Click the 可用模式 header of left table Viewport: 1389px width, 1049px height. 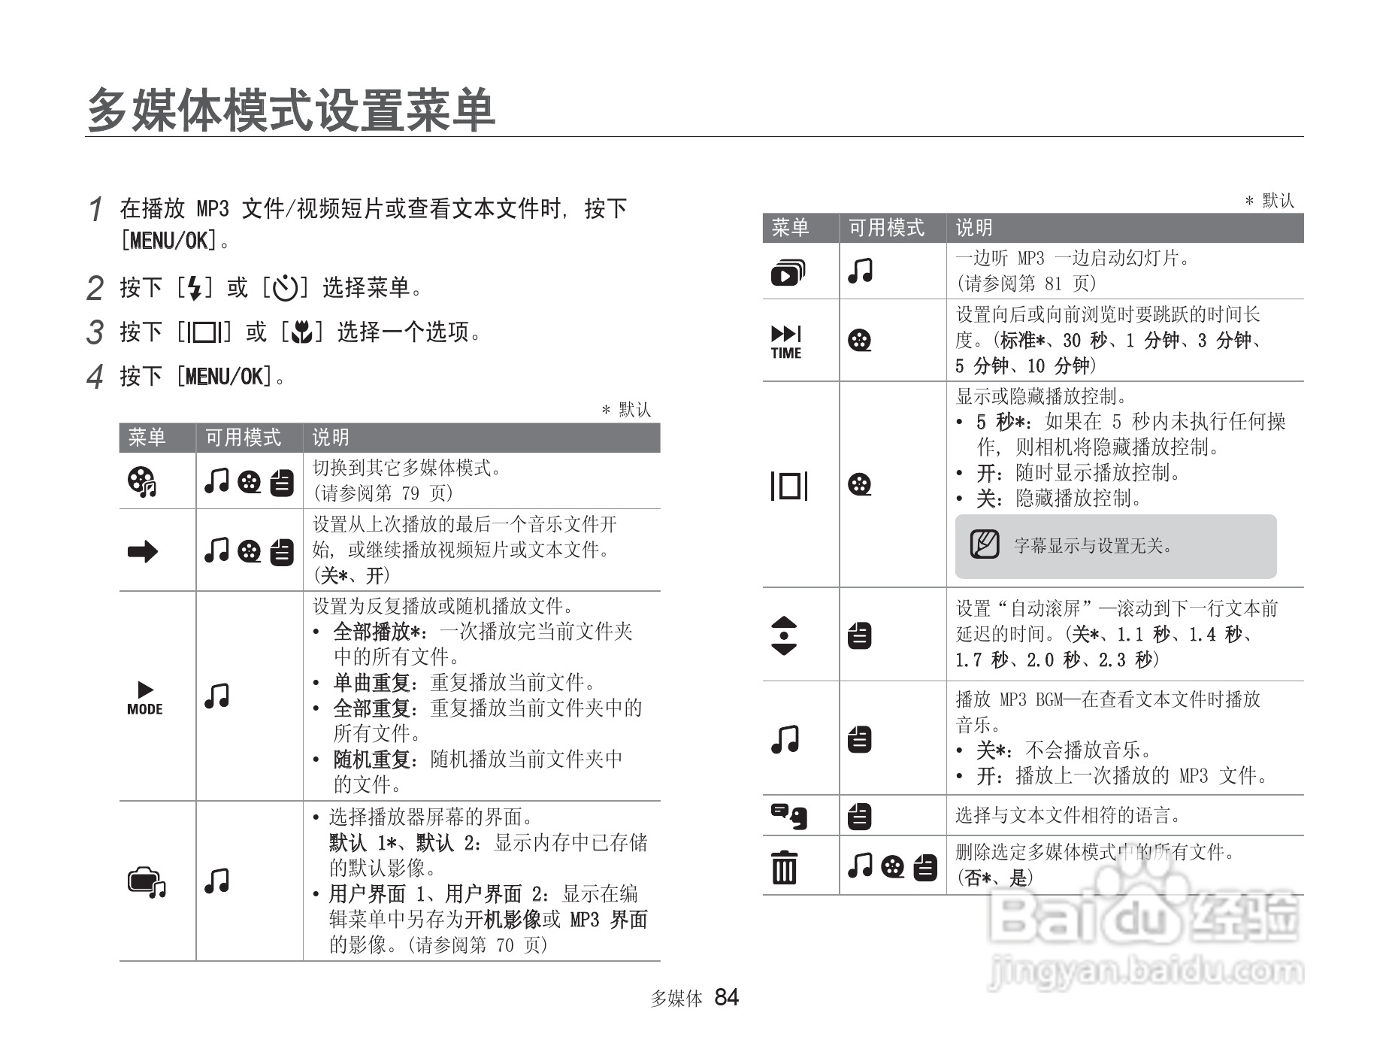[x=244, y=438]
